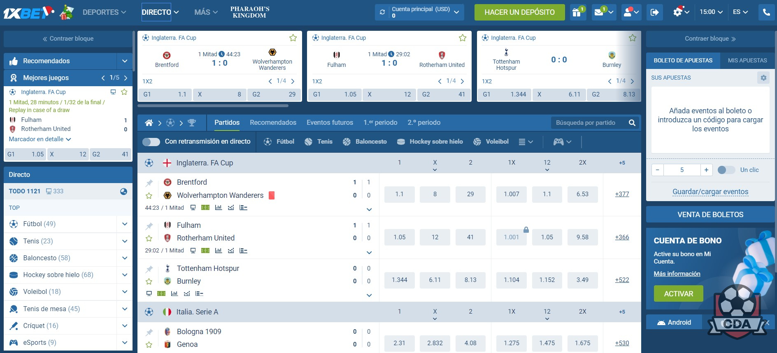The width and height of the screenshot is (777, 353).
Task: Expand Marcador en detalle
Action: coord(40,139)
